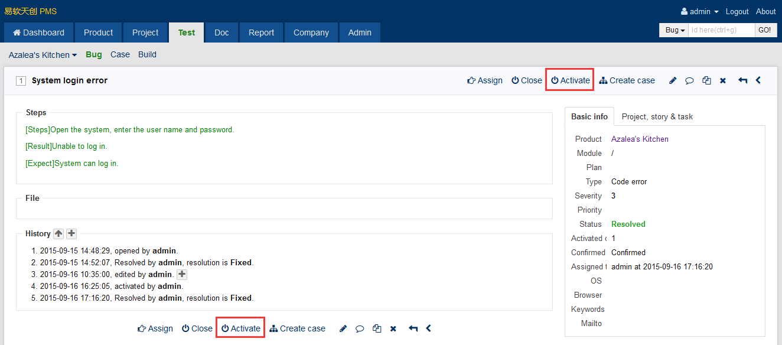The height and width of the screenshot is (345, 782).
Task: Click the comment bubble icon in top toolbar
Action: (689, 81)
